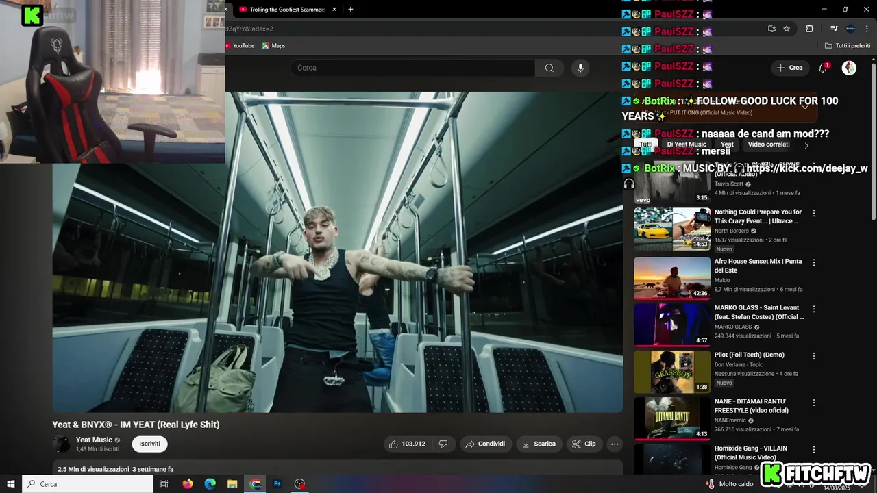Open the Chrome extensions puzzle icon
The height and width of the screenshot is (493, 877).
[809, 29]
